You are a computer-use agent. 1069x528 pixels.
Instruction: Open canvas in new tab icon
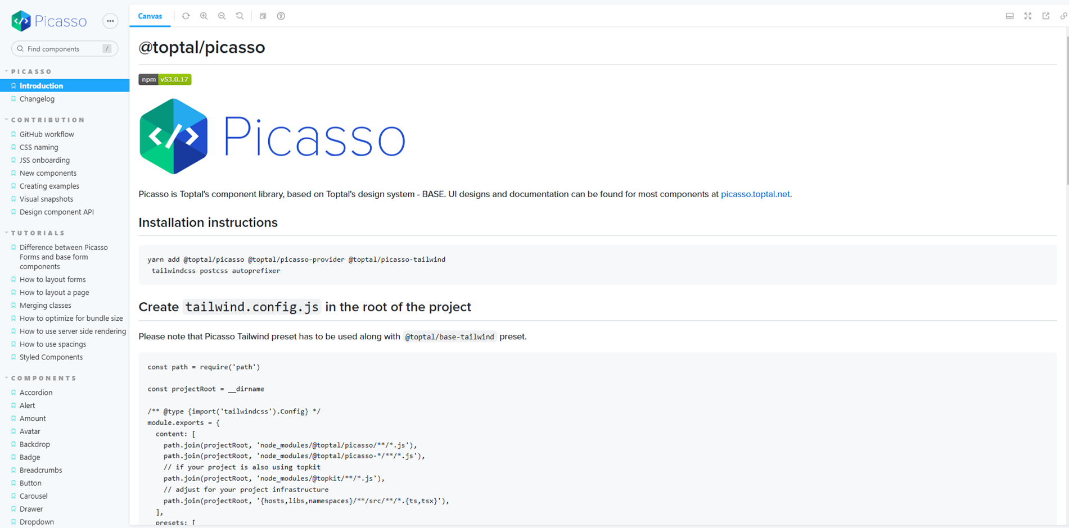point(1046,16)
